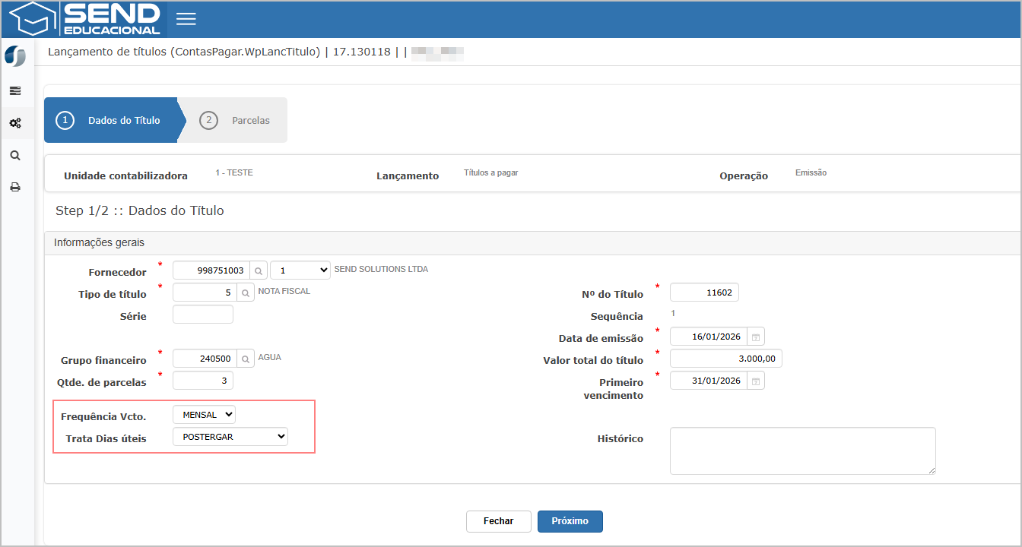Click the sidebar print icon
This screenshot has height=547, width=1022.
(15, 187)
